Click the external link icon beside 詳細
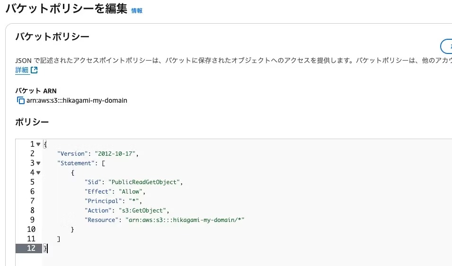 coord(34,70)
